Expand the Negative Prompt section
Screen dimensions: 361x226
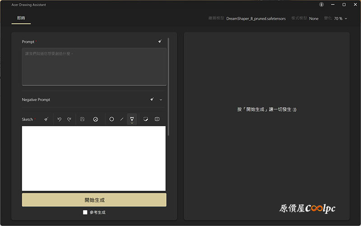(x=161, y=99)
